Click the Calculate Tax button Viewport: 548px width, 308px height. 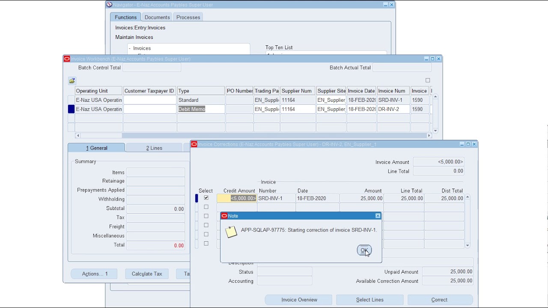[x=147, y=274]
